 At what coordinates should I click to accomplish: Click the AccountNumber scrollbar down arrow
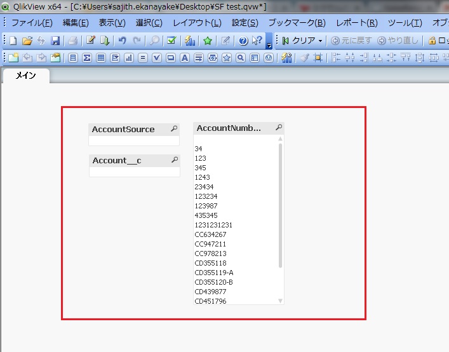point(280,301)
